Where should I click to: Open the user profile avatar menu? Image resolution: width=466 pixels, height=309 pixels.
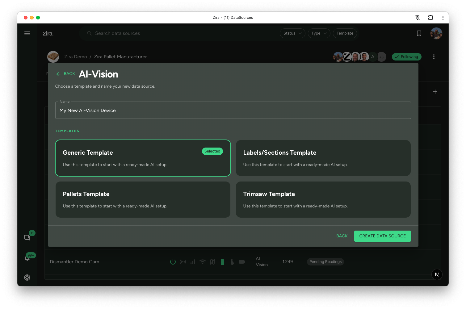[x=436, y=33]
